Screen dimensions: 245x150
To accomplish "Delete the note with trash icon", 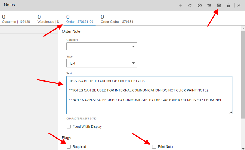I will [x=228, y=5].
